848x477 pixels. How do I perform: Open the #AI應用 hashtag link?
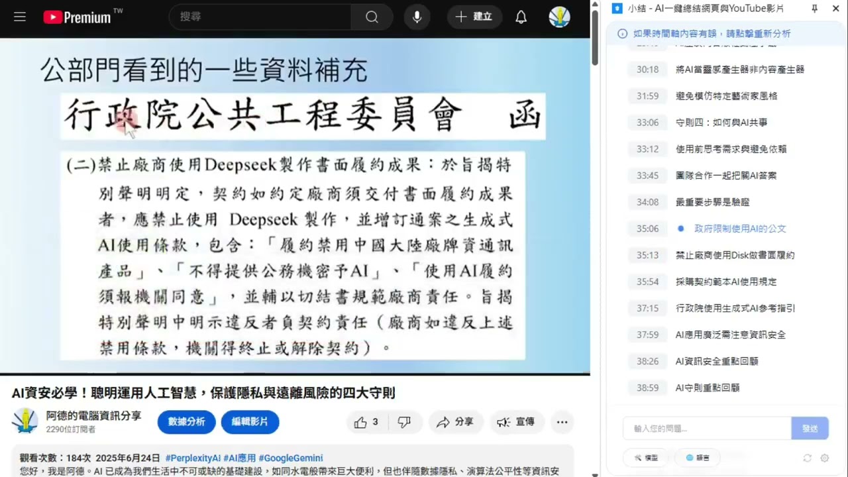click(x=239, y=458)
